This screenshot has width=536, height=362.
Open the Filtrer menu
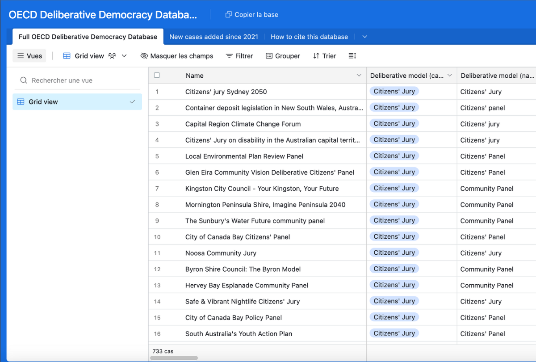[239, 56]
